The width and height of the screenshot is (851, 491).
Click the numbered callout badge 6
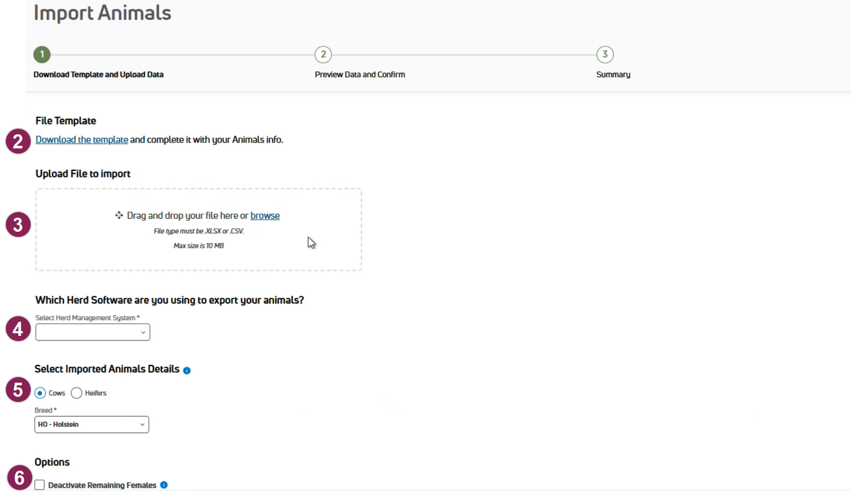pyautogui.click(x=19, y=477)
